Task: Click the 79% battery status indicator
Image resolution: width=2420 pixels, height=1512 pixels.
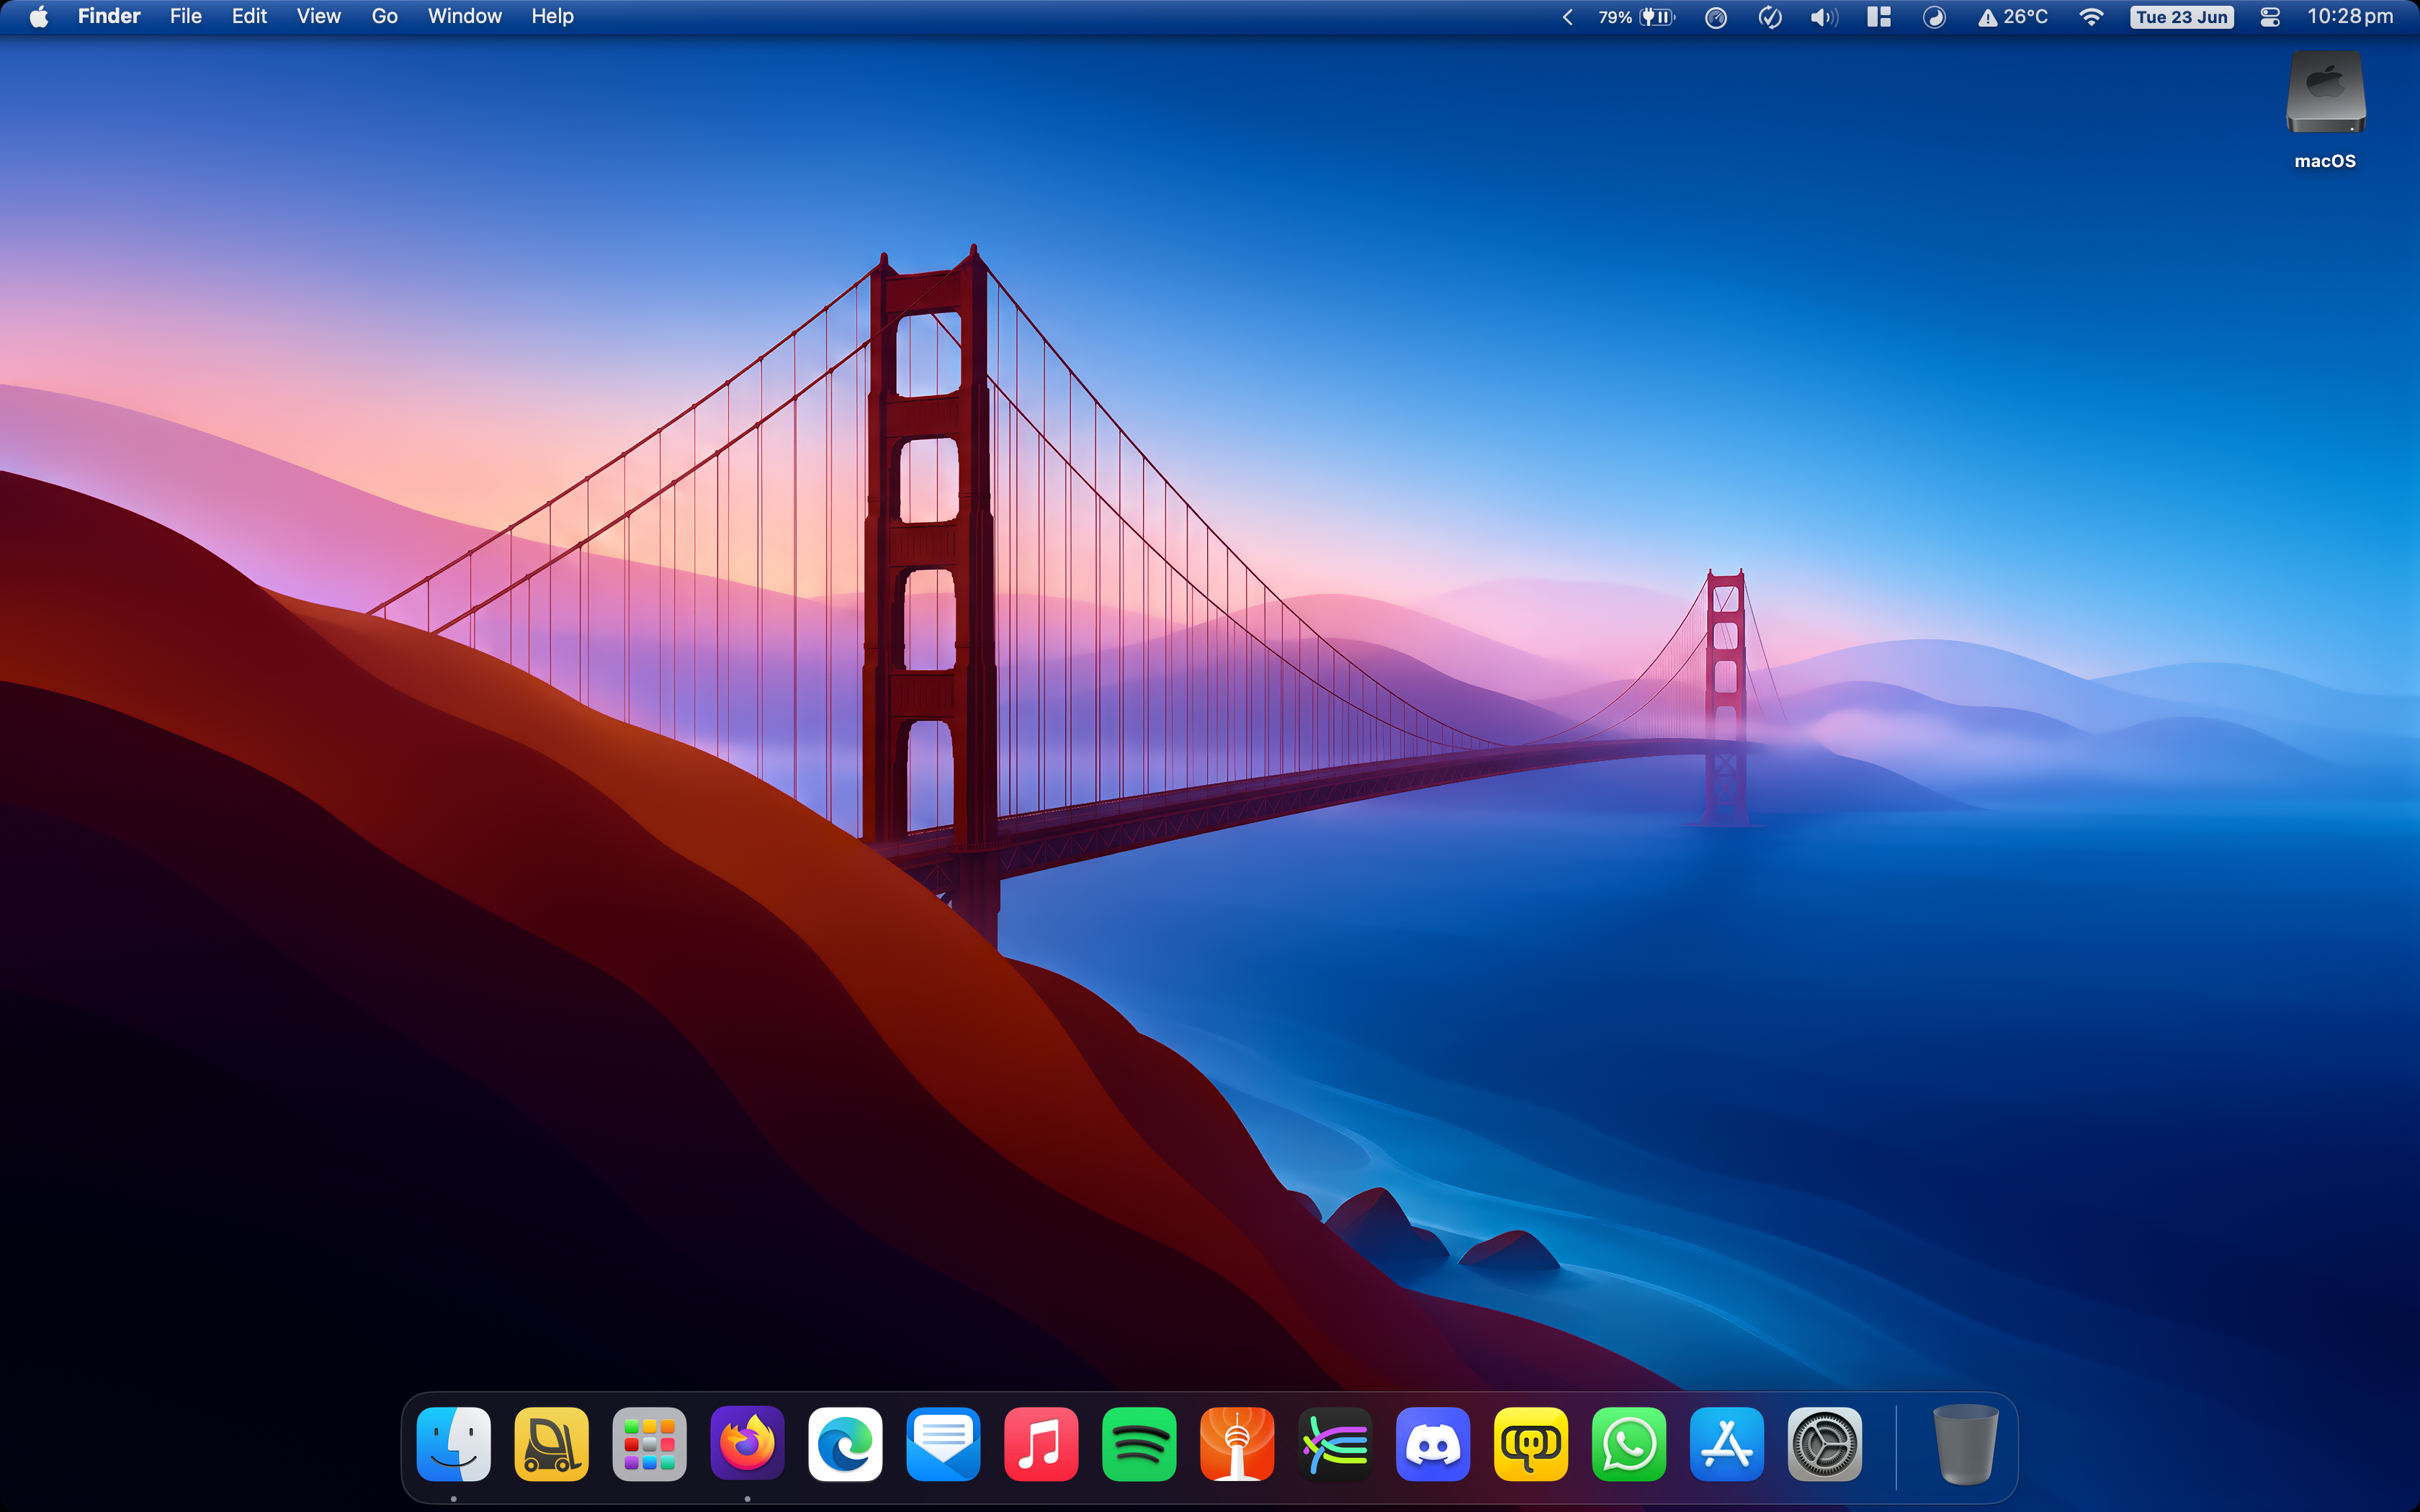Action: (x=1636, y=17)
